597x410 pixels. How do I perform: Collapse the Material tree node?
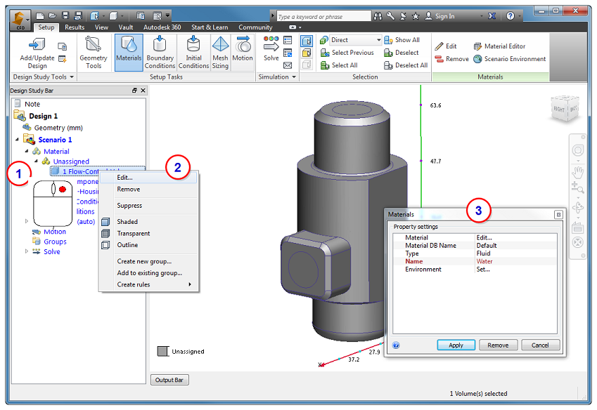pyautogui.click(x=26, y=151)
